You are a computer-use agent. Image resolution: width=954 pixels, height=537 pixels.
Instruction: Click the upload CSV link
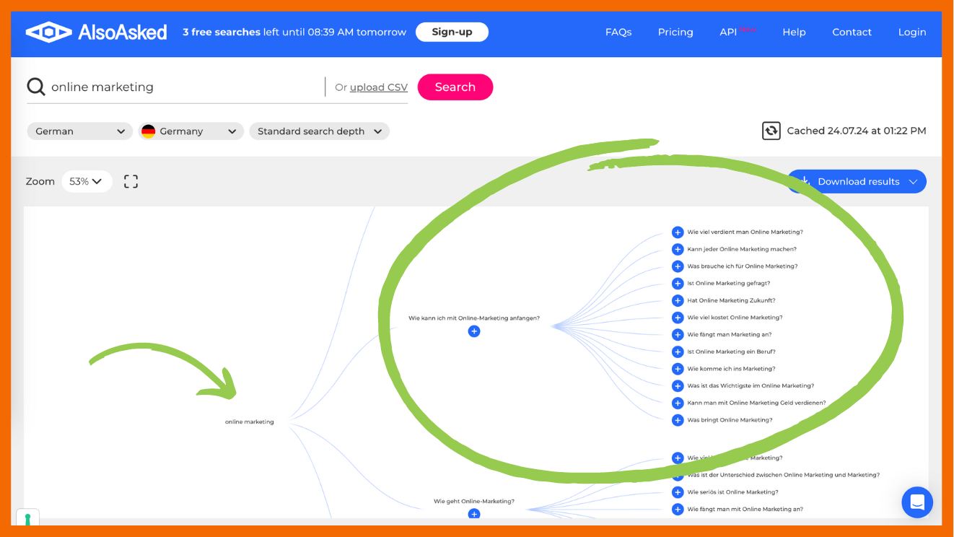tap(378, 87)
